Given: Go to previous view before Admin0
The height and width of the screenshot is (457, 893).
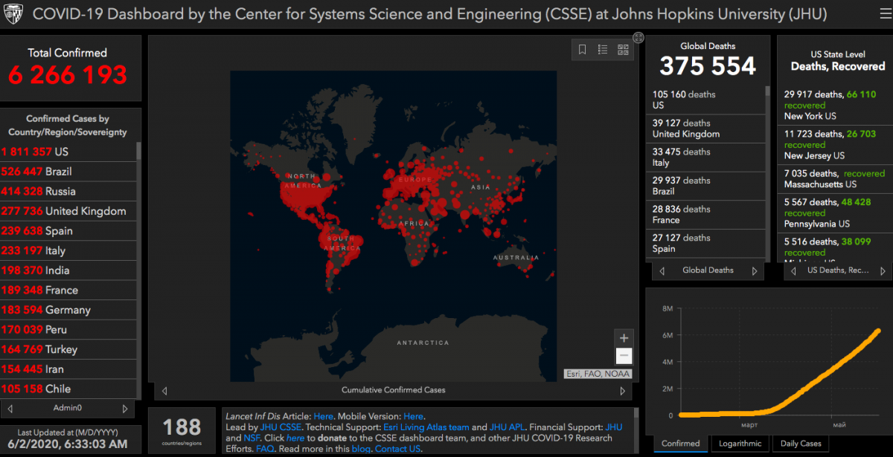Looking at the screenshot, I should tap(10, 408).
